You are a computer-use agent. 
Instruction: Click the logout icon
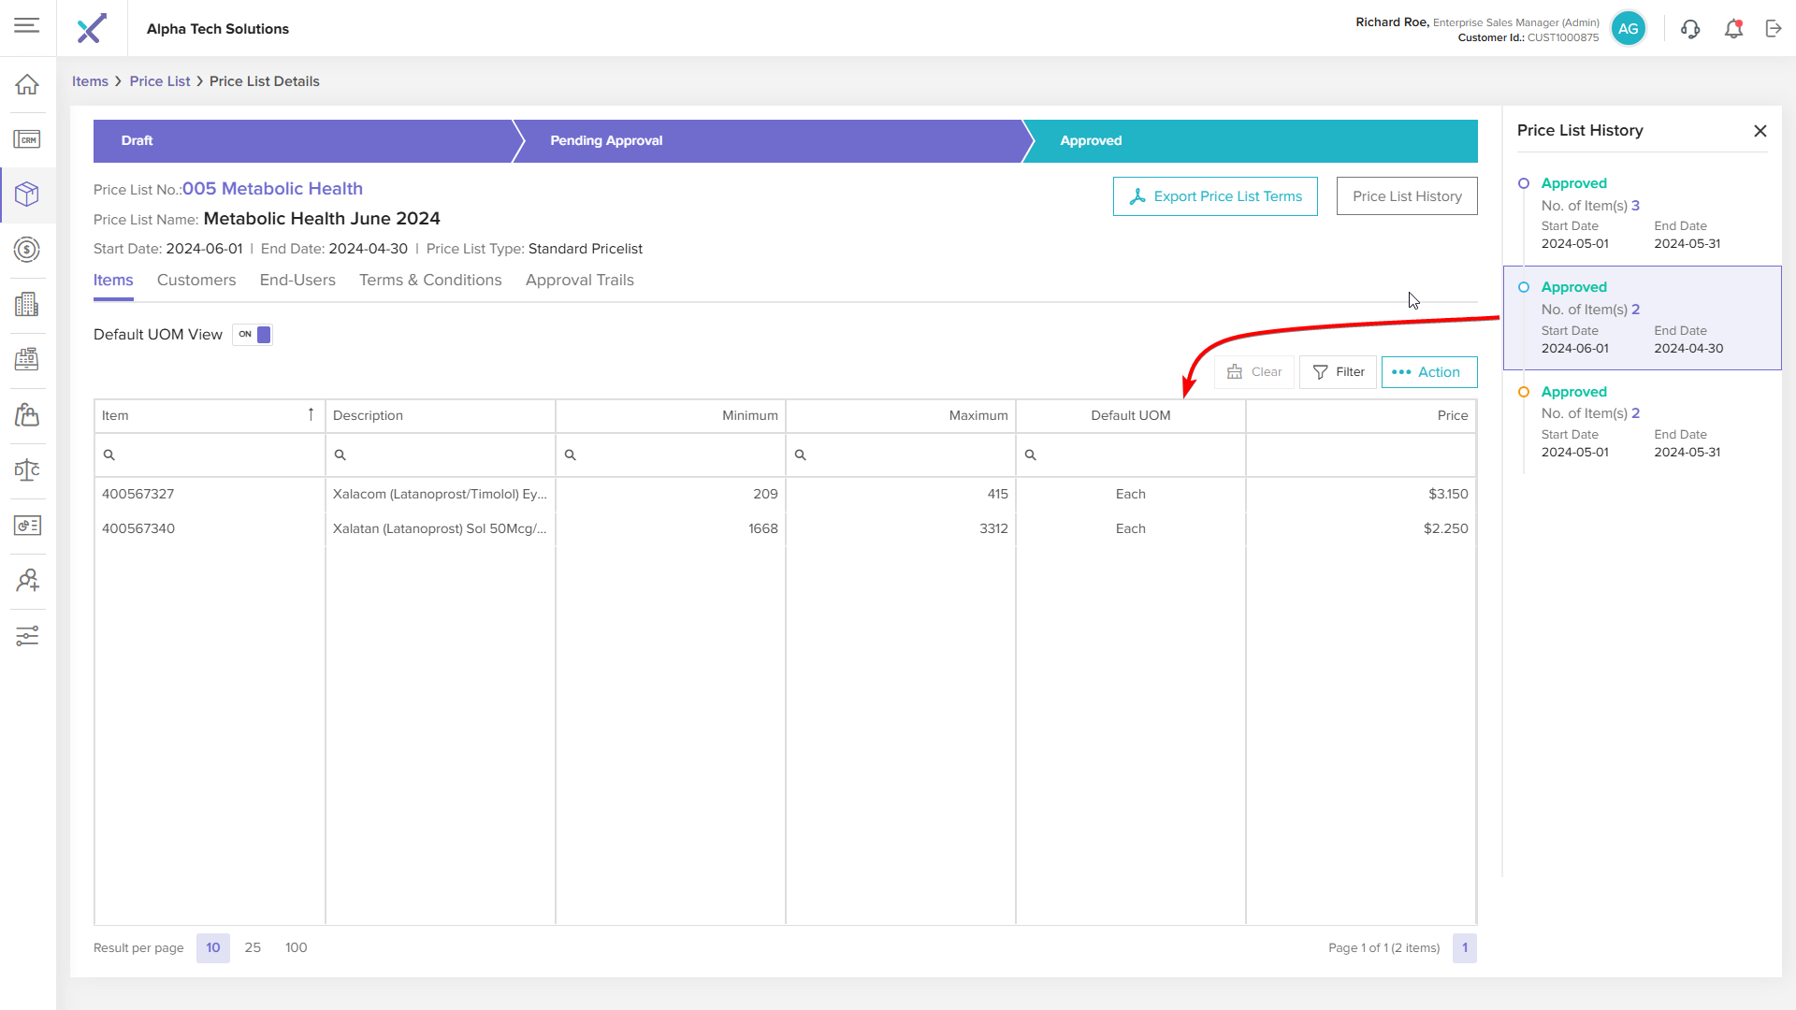1774,29
